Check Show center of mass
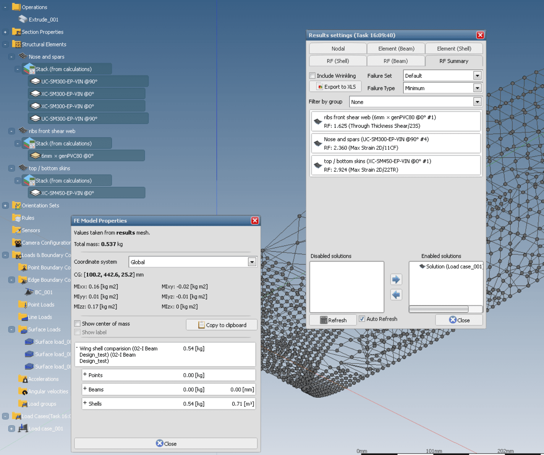Image resolution: width=544 pixels, height=455 pixels. [78, 323]
